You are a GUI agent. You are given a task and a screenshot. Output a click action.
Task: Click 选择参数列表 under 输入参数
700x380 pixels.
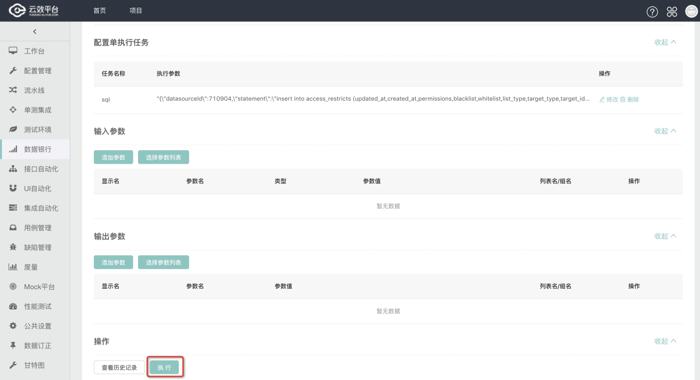click(163, 157)
